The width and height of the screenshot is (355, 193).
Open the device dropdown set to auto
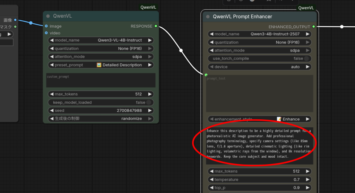coord(259,67)
